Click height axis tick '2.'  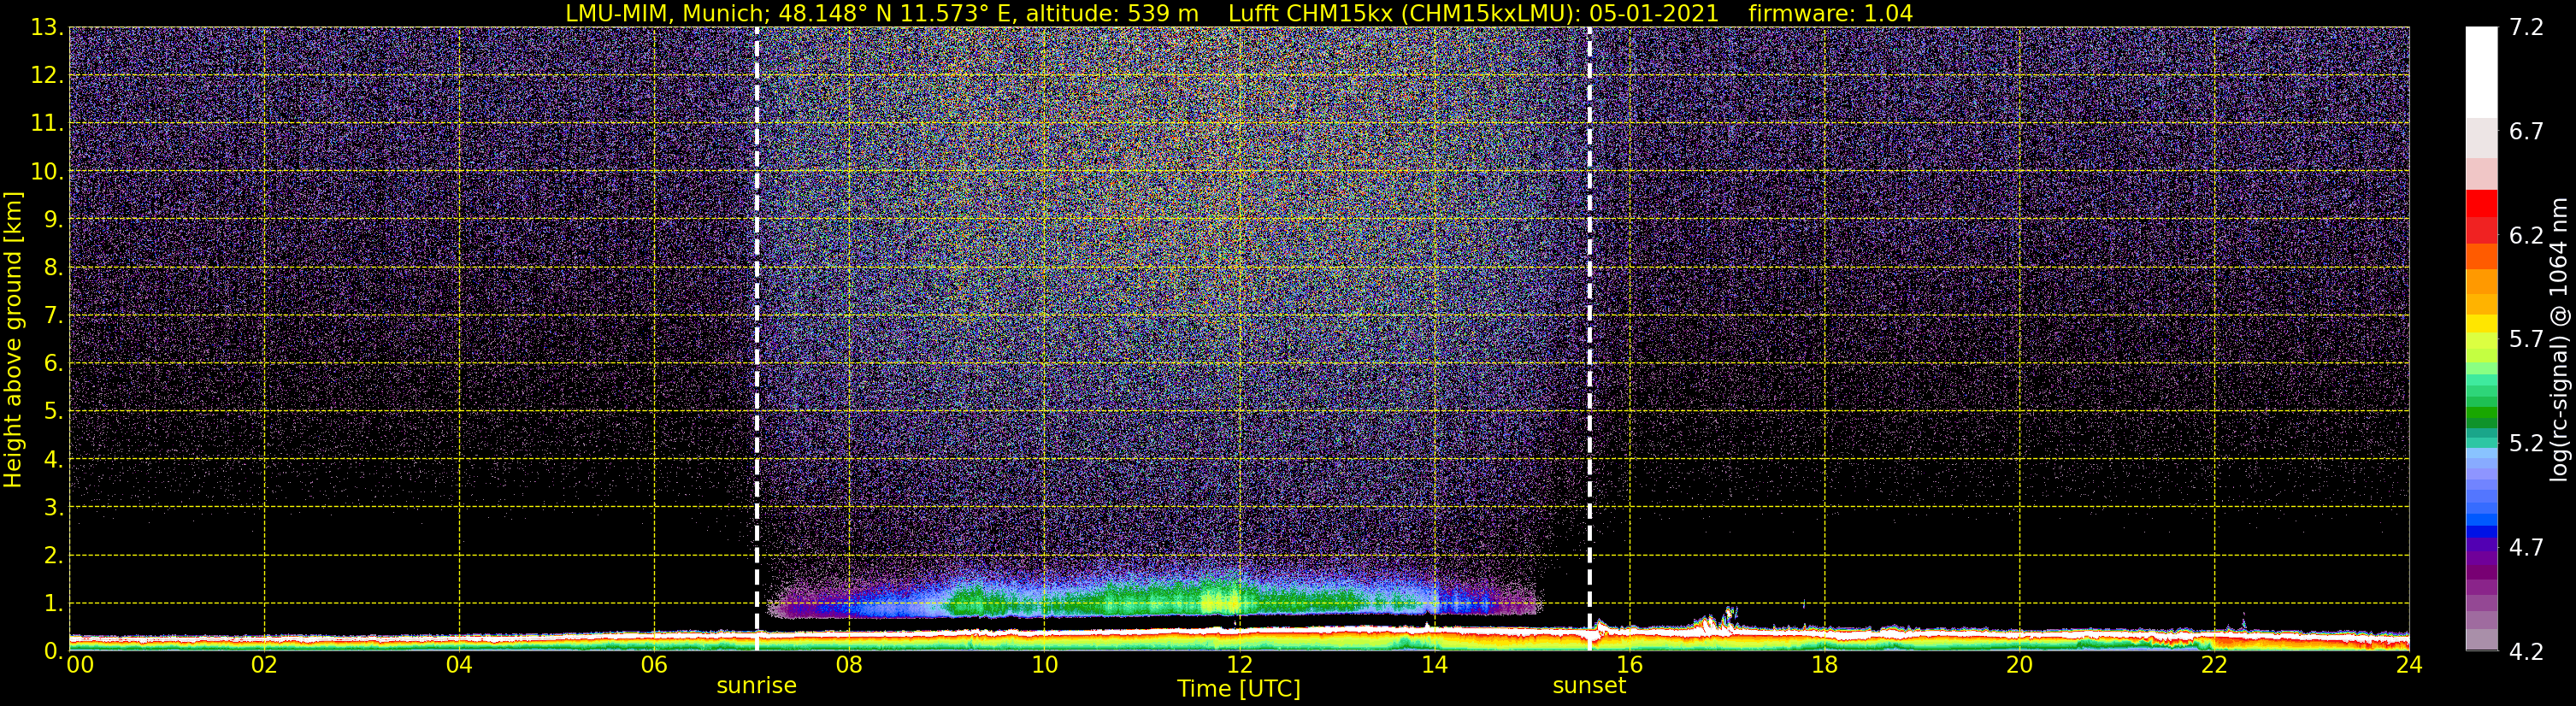point(54,556)
